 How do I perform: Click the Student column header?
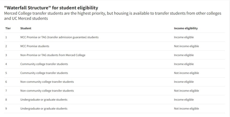click(x=26, y=28)
